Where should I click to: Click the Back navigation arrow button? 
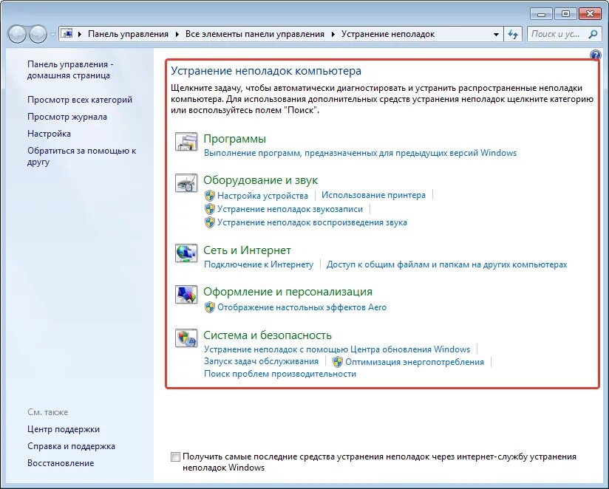17,34
